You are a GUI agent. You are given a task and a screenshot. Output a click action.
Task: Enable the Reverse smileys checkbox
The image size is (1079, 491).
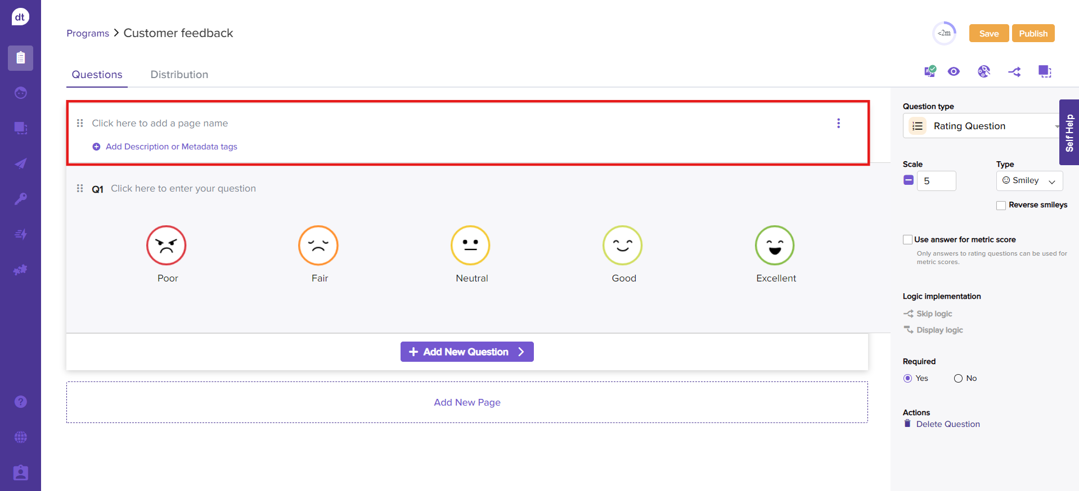pos(1001,206)
